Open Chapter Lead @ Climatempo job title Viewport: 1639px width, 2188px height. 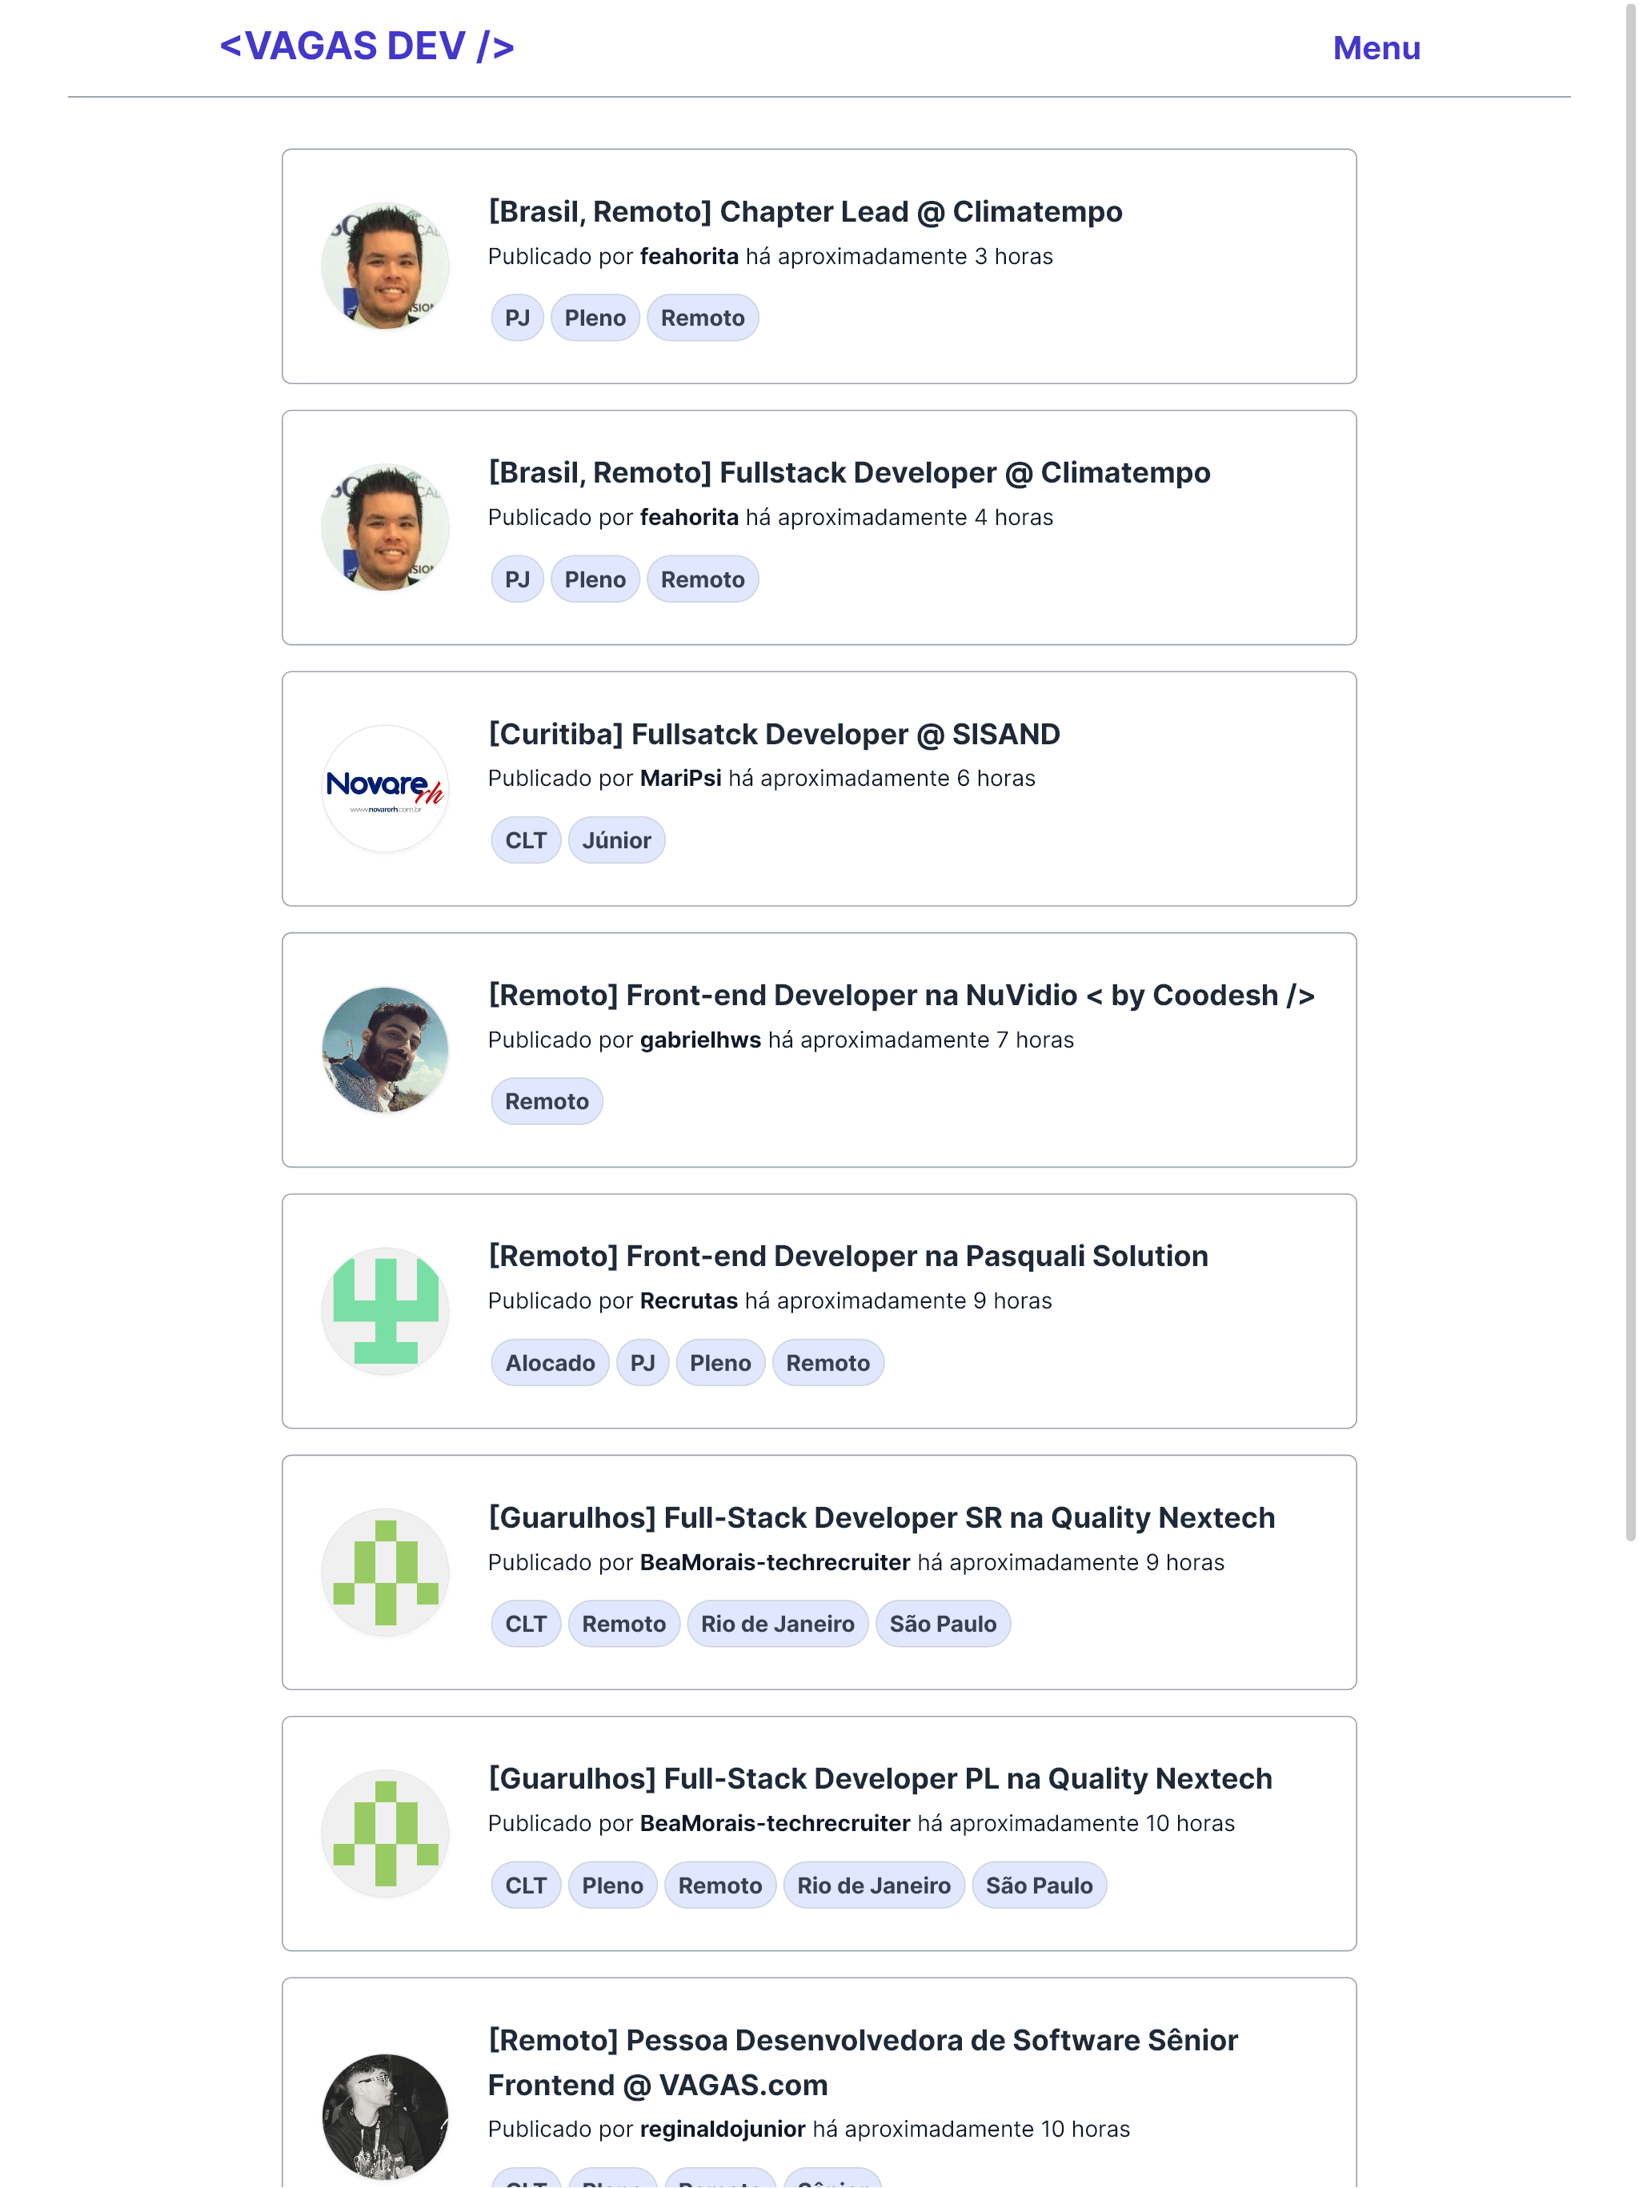click(x=805, y=212)
